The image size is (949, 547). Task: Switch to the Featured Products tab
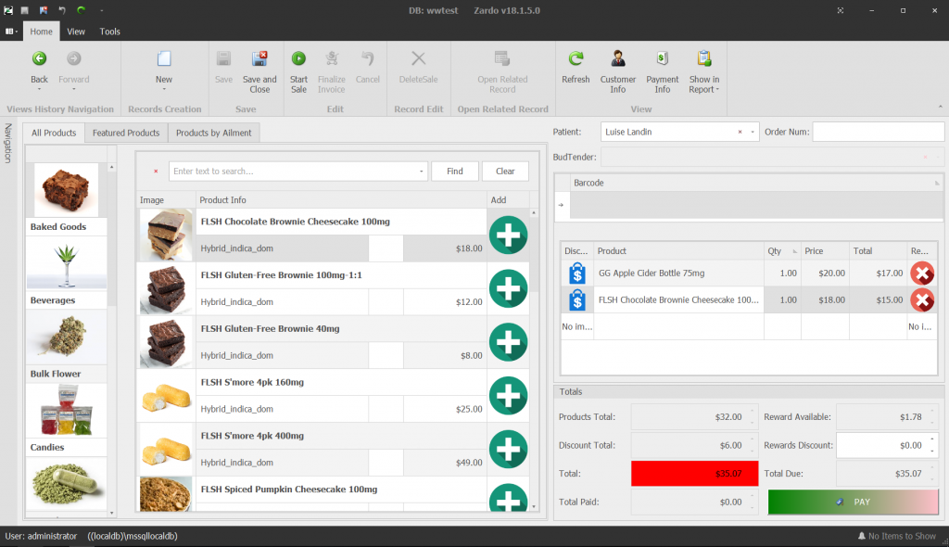coord(126,134)
